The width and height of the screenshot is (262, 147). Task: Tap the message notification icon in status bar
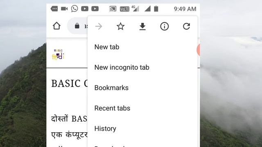54,9
